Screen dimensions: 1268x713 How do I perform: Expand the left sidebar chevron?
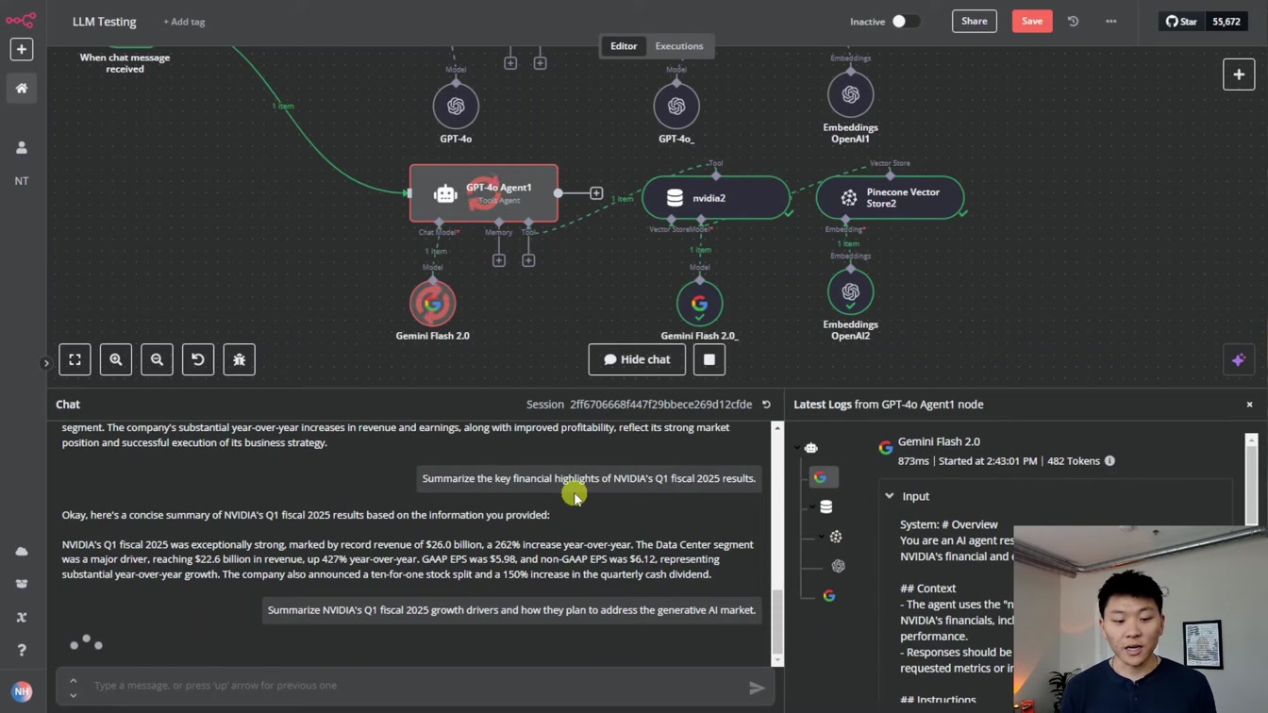coord(46,363)
